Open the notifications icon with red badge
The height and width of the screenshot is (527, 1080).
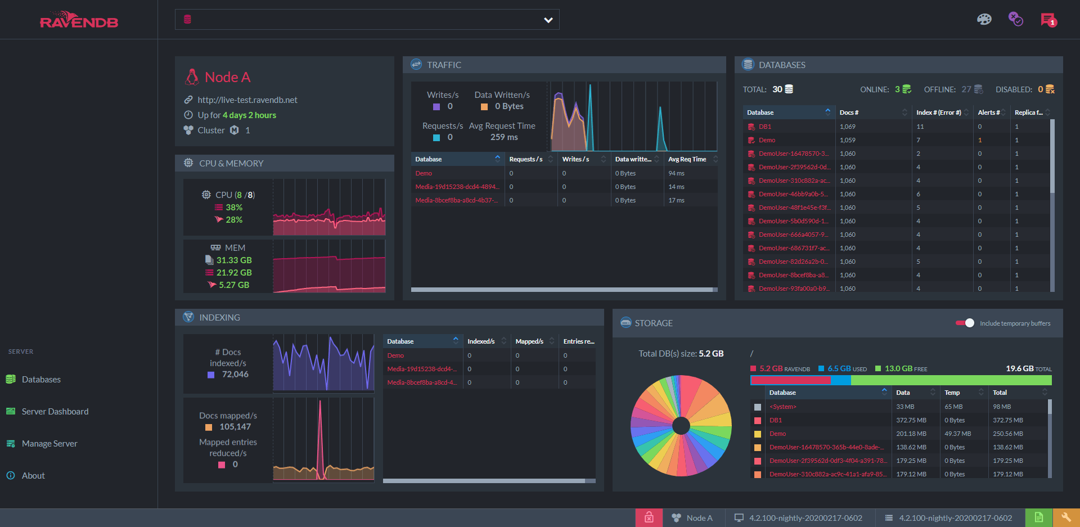pyautogui.click(x=1048, y=20)
